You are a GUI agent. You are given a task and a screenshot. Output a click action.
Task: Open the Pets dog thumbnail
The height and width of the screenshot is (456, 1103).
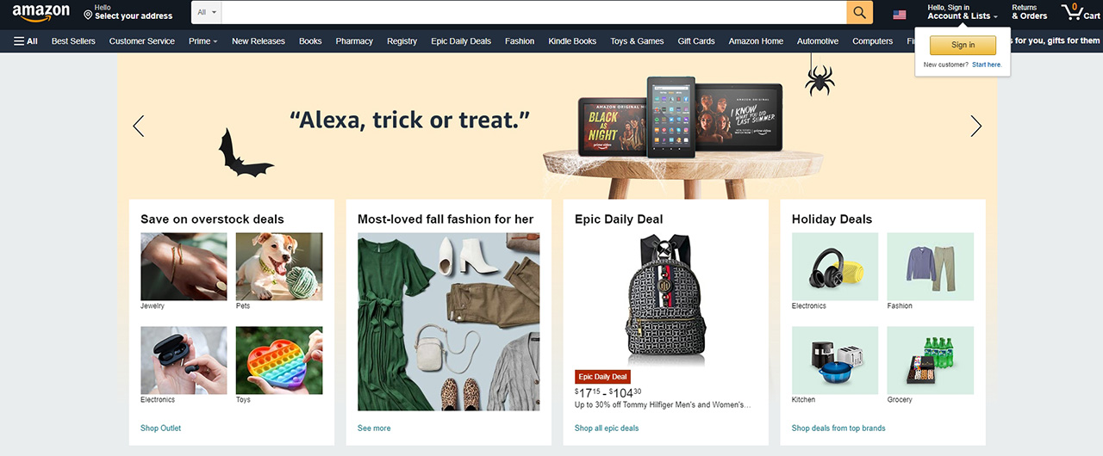279,266
